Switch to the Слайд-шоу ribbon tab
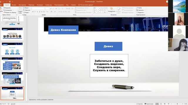Screen dimensions: 188x105 (48, 5)
